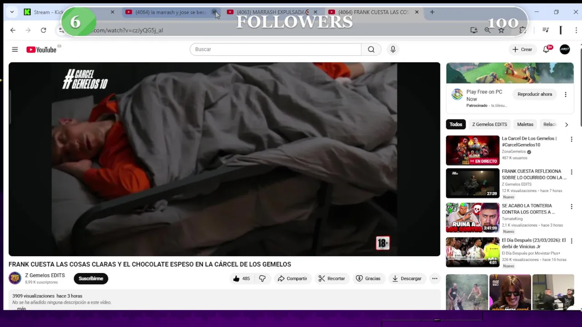This screenshot has height=327, width=582.
Task: Open the YouTube hamburger guide menu
Action: pyautogui.click(x=15, y=50)
